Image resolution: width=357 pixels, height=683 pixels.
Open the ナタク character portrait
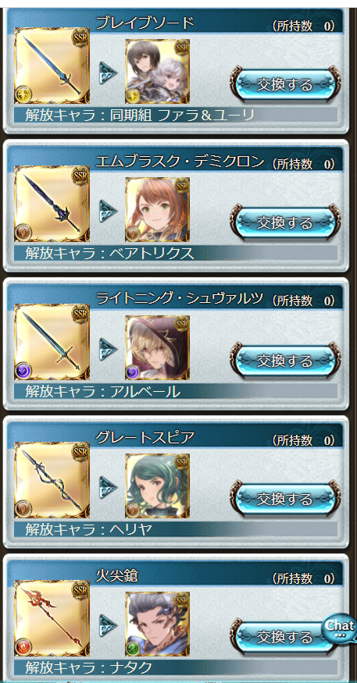pos(157,624)
